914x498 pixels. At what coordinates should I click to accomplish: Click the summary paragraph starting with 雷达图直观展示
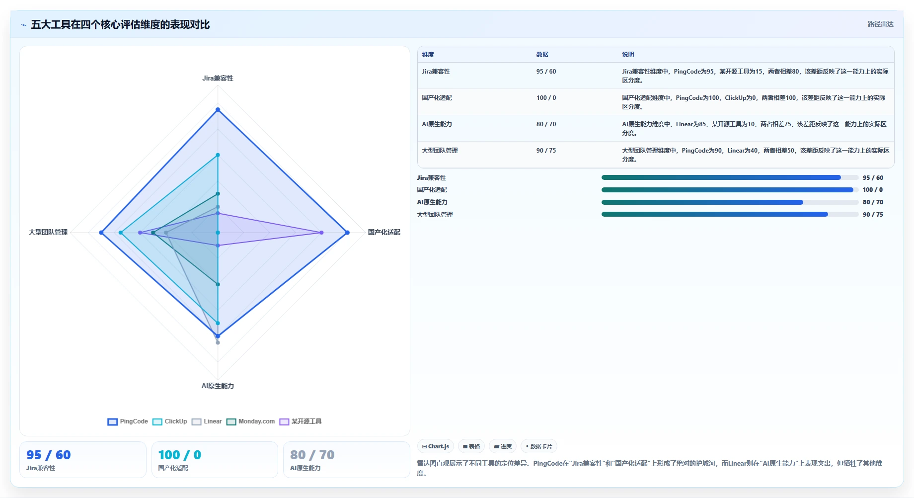coord(650,468)
